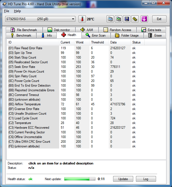The height and width of the screenshot is (187, 172).
Task: Click the Log button
Action: click(x=146, y=179)
